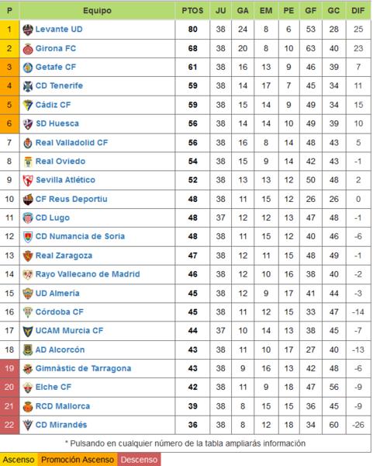Open the Gimnàstic de Tarragona link
Image resolution: width=373 pixels, height=466 pixels.
(x=83, y=368)
